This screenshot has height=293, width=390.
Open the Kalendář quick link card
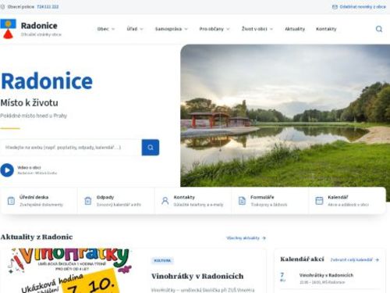tap(347, 201)
